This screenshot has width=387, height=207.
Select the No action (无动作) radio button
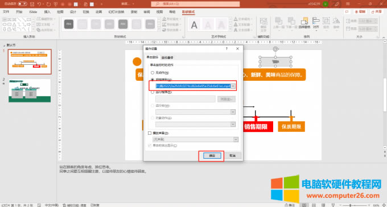pos(153,73)
